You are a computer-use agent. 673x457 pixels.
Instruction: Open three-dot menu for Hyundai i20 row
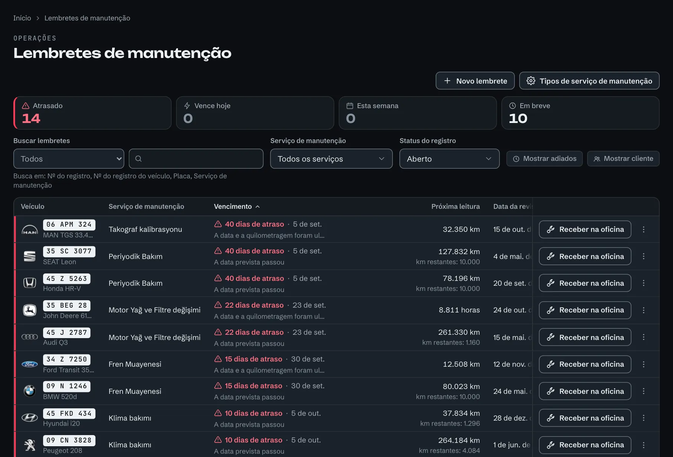(644, 418)
